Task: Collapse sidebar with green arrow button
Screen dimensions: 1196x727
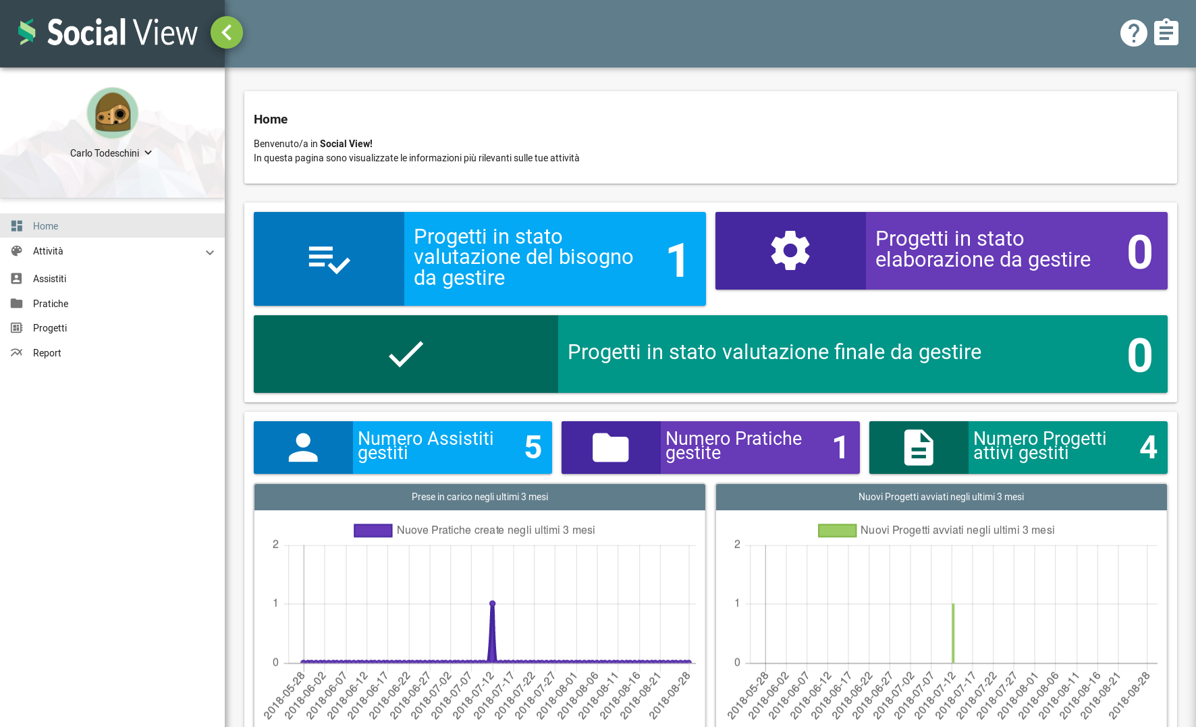Action: (x=227, y=32)
